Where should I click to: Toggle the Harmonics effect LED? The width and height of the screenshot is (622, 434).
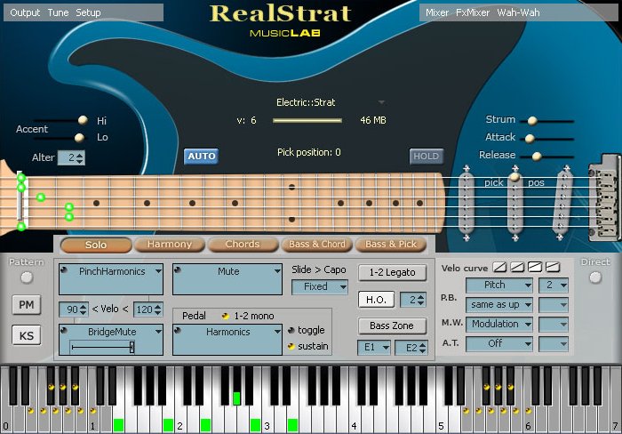click(178, 330)
